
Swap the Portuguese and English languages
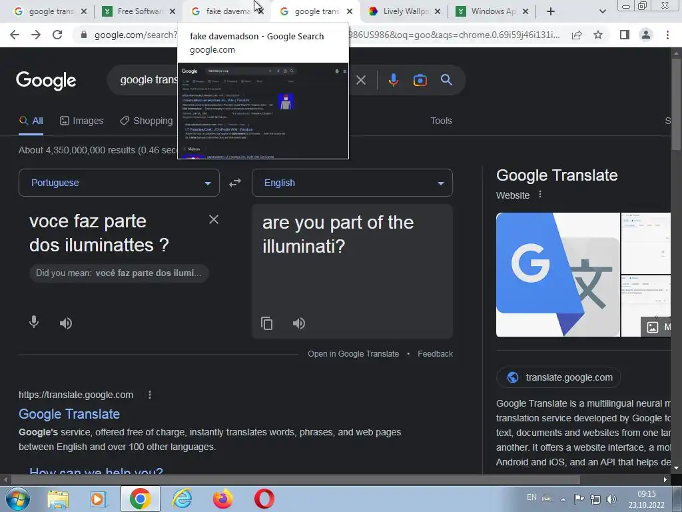235,183
